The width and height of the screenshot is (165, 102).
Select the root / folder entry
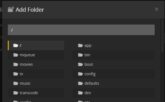[36, 45]
